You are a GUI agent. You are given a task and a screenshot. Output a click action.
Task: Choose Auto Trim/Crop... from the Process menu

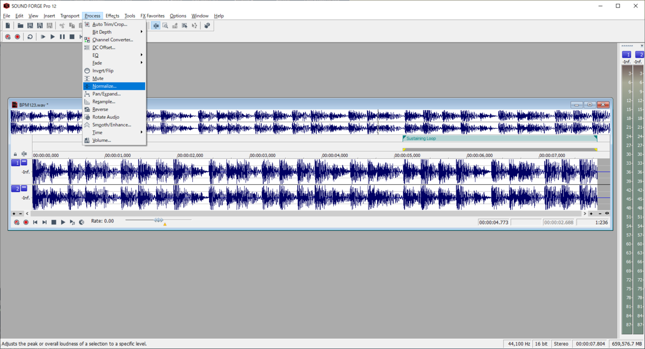114,24
